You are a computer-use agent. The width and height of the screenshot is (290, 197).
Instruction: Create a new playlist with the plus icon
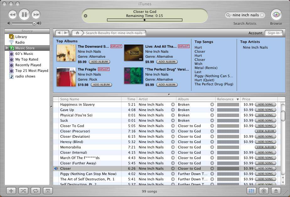coord(11,191)
